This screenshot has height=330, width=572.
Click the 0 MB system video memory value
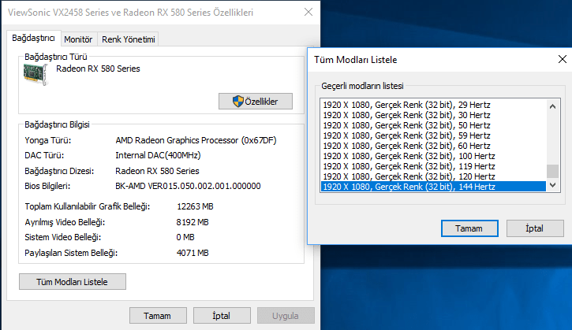click(185, 237)
